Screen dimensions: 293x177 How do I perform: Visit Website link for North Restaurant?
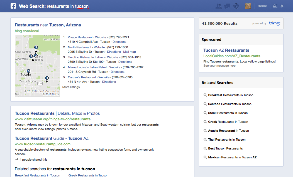tap(99, 47)
